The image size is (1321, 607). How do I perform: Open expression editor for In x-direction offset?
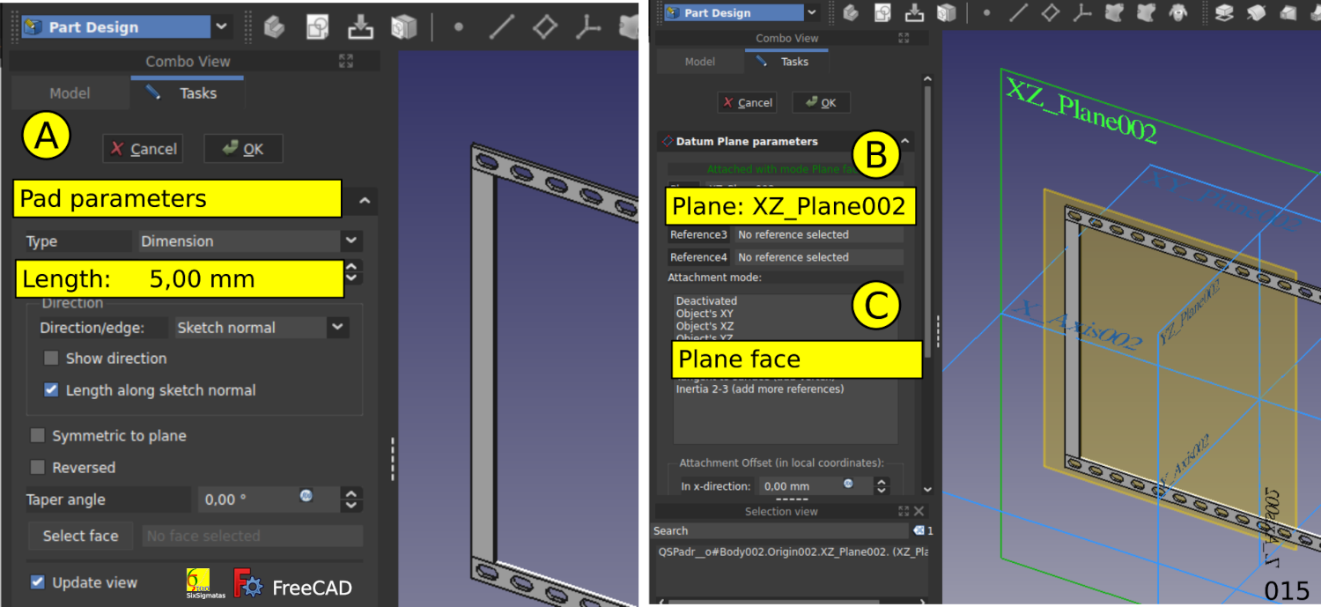(x=848, y=484)
